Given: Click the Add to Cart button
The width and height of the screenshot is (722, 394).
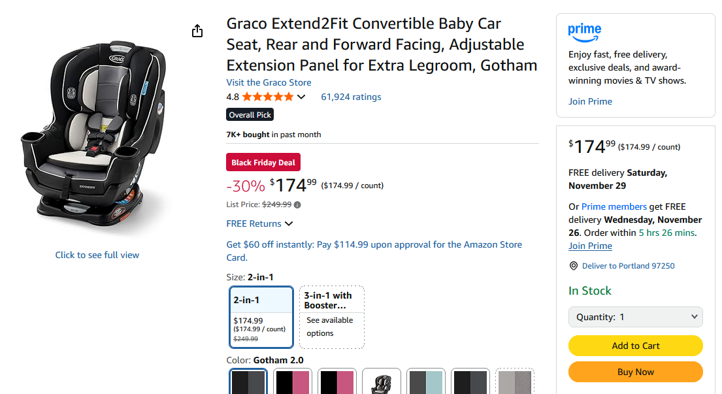Looking at the screenshot, I should click(x=635, y=346).
